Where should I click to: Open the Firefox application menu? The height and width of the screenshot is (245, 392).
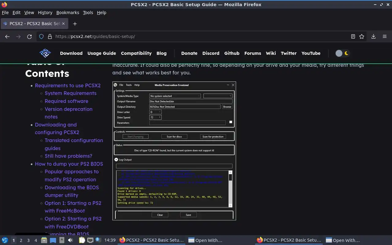pyautogui.click(x=385, y=36)
